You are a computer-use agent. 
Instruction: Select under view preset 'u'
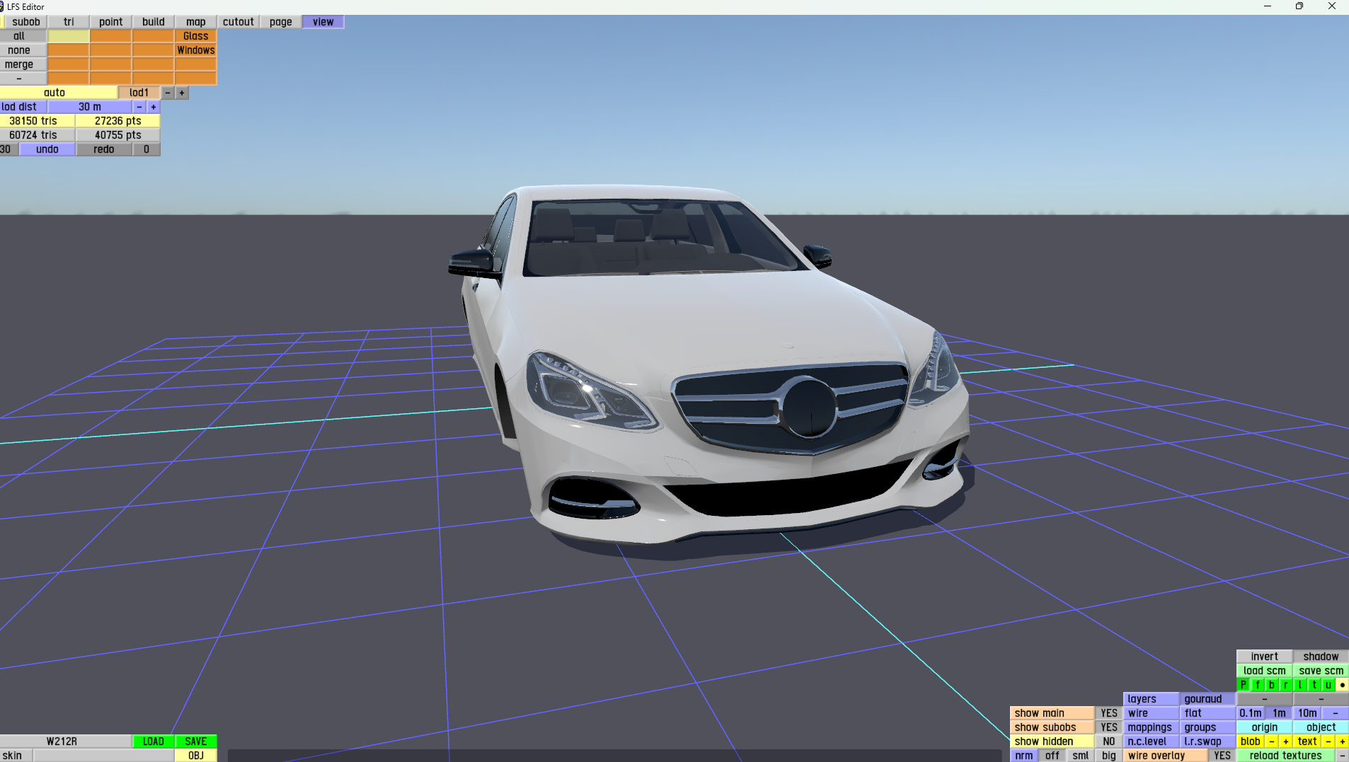pyautogui.click(x=1328, y=685)
